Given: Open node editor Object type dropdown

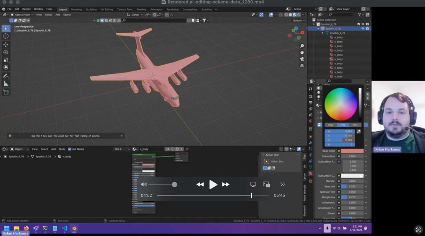Looking at the screenshot, I should [x=19, y=149].
